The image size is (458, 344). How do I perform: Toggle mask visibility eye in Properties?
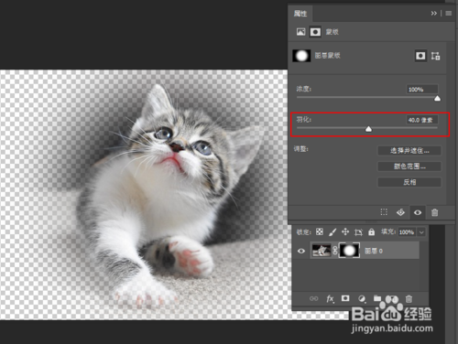point(418,212)
